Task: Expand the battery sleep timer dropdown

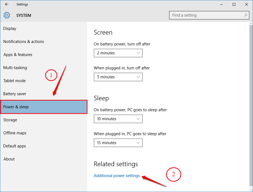Action: pos(118,119)
